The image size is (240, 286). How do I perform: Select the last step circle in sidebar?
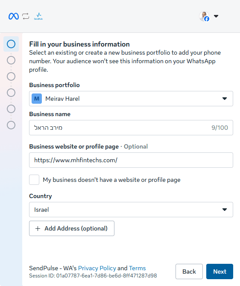[x=11, y=125]
